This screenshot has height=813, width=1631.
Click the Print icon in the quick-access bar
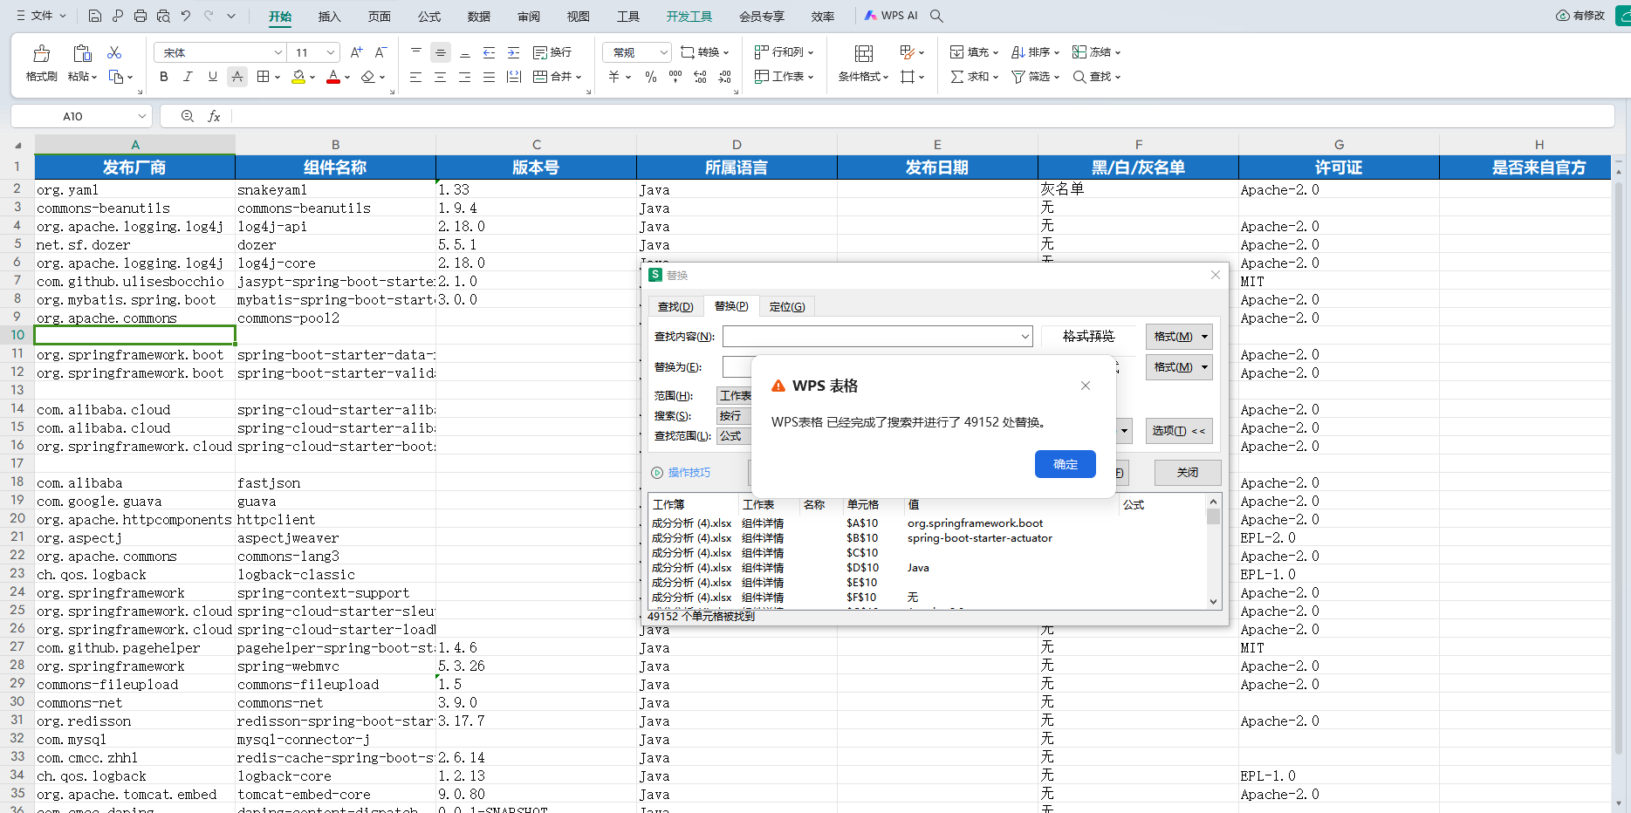click(x=140, y=16)
